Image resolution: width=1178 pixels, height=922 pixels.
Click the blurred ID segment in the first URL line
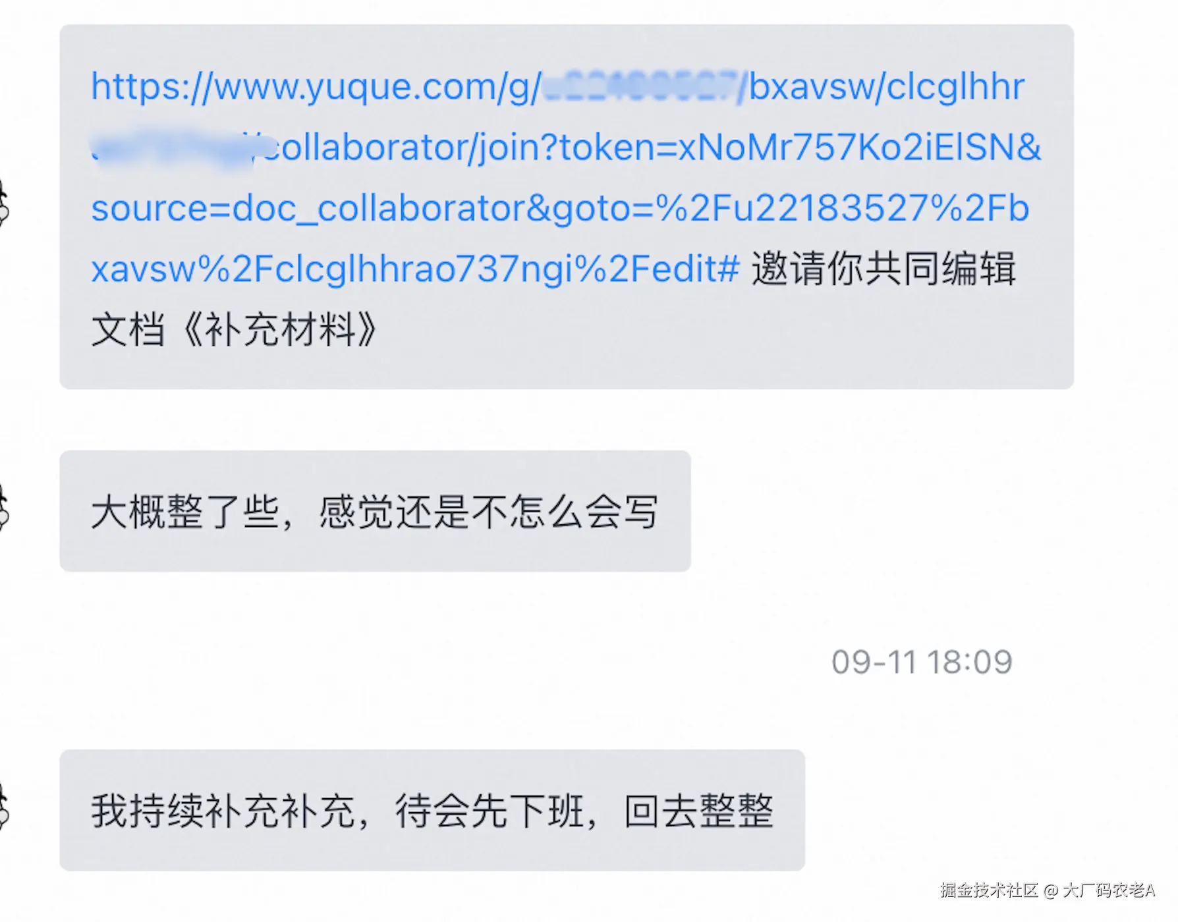(x=641, y=86)
